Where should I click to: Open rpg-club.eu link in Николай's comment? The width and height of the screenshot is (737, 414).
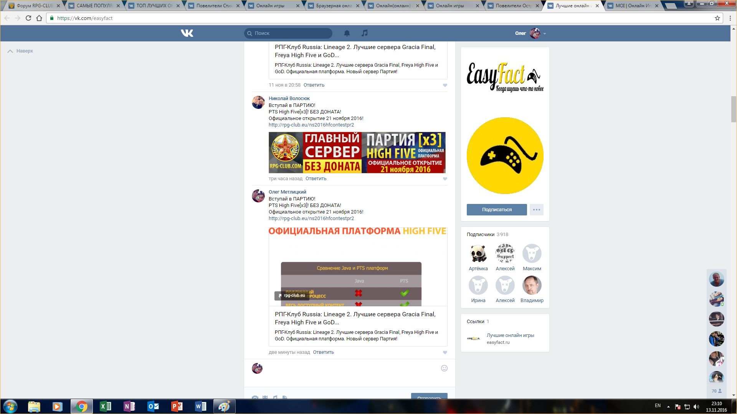(x=311, y=125)
